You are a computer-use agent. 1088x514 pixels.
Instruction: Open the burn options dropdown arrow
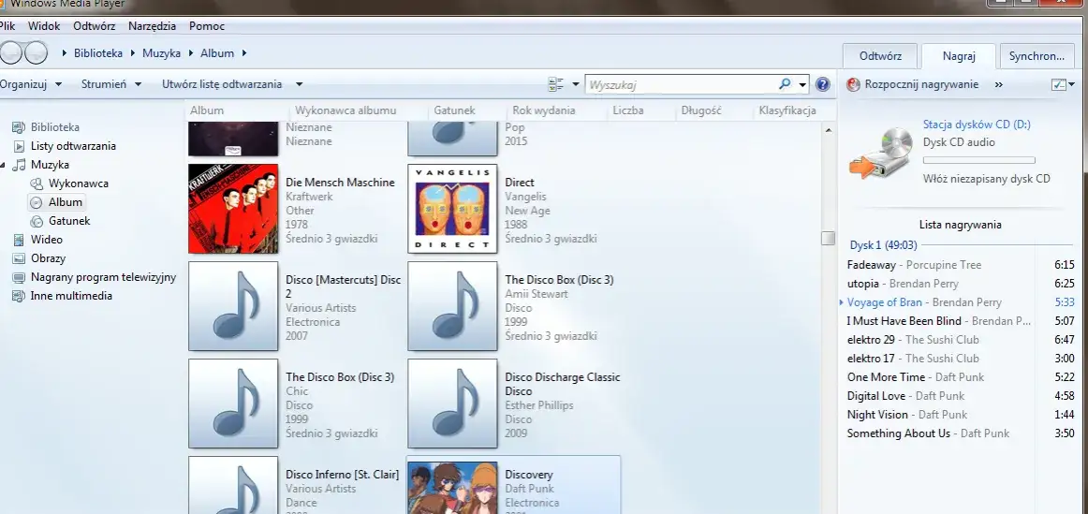(x=1072, y=84)
